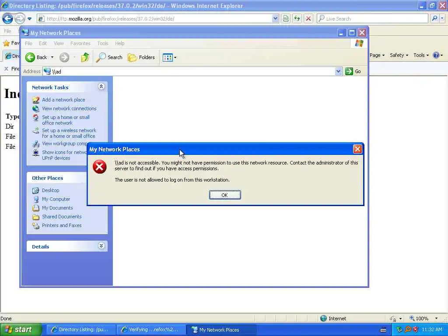Open the Internet Explorer Tools command menu

click(421, 55)
